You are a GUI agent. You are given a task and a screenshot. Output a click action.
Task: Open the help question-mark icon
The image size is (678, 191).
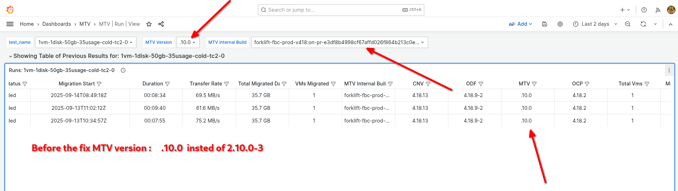click(x=644, y=10)
